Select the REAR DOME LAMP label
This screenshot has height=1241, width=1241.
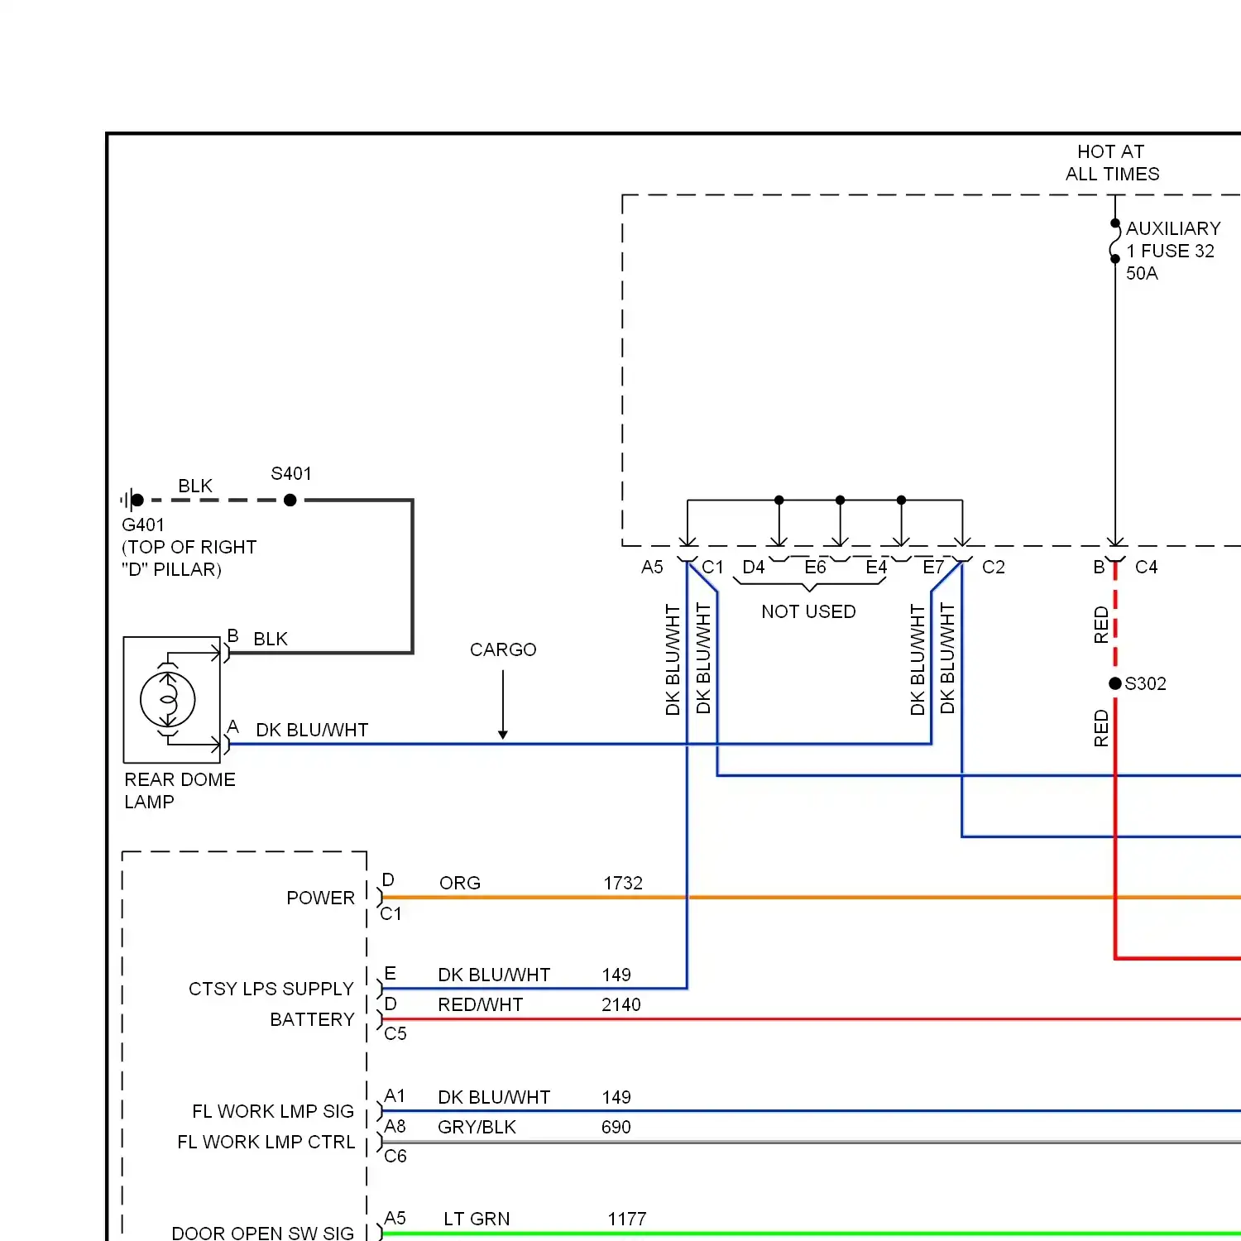point(180,791)
